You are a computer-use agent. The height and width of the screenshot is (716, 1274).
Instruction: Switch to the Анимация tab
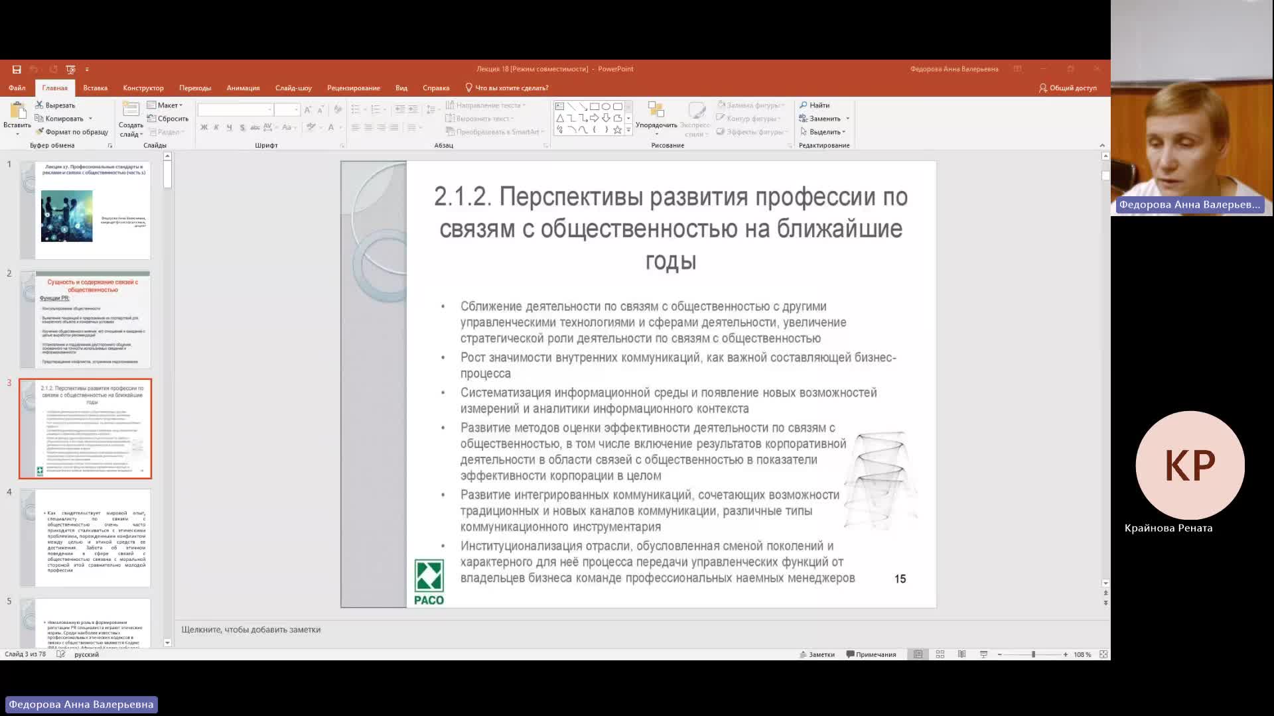click(243, 88)
